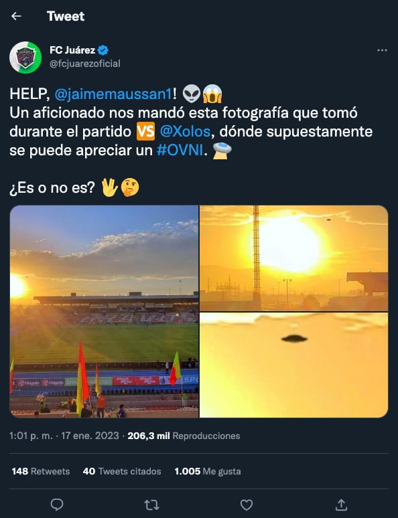Click the reply speech bubble icon
The height and width of the screenshot is (518, 398).
pos(57,505)
